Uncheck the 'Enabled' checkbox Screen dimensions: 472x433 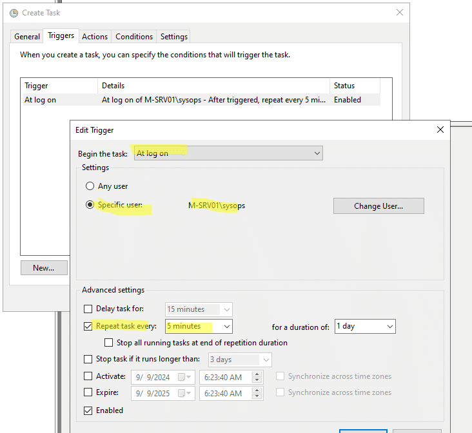[x=88, y=410]
